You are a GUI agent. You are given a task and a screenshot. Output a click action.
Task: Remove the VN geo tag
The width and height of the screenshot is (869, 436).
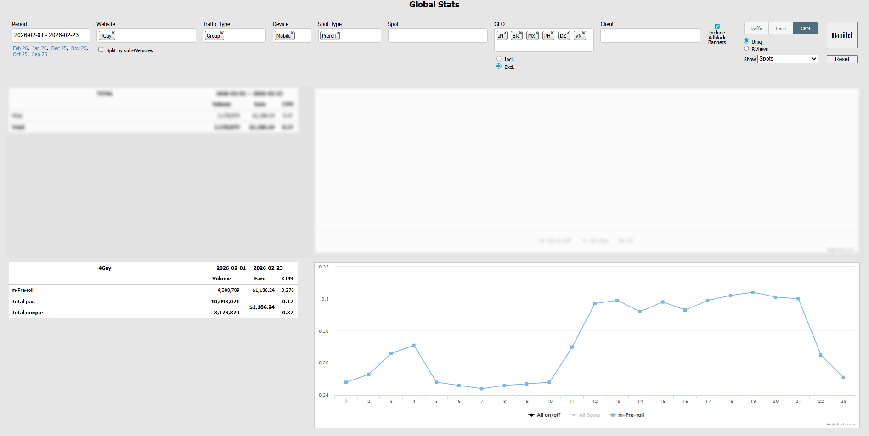[x=584, y=33]
